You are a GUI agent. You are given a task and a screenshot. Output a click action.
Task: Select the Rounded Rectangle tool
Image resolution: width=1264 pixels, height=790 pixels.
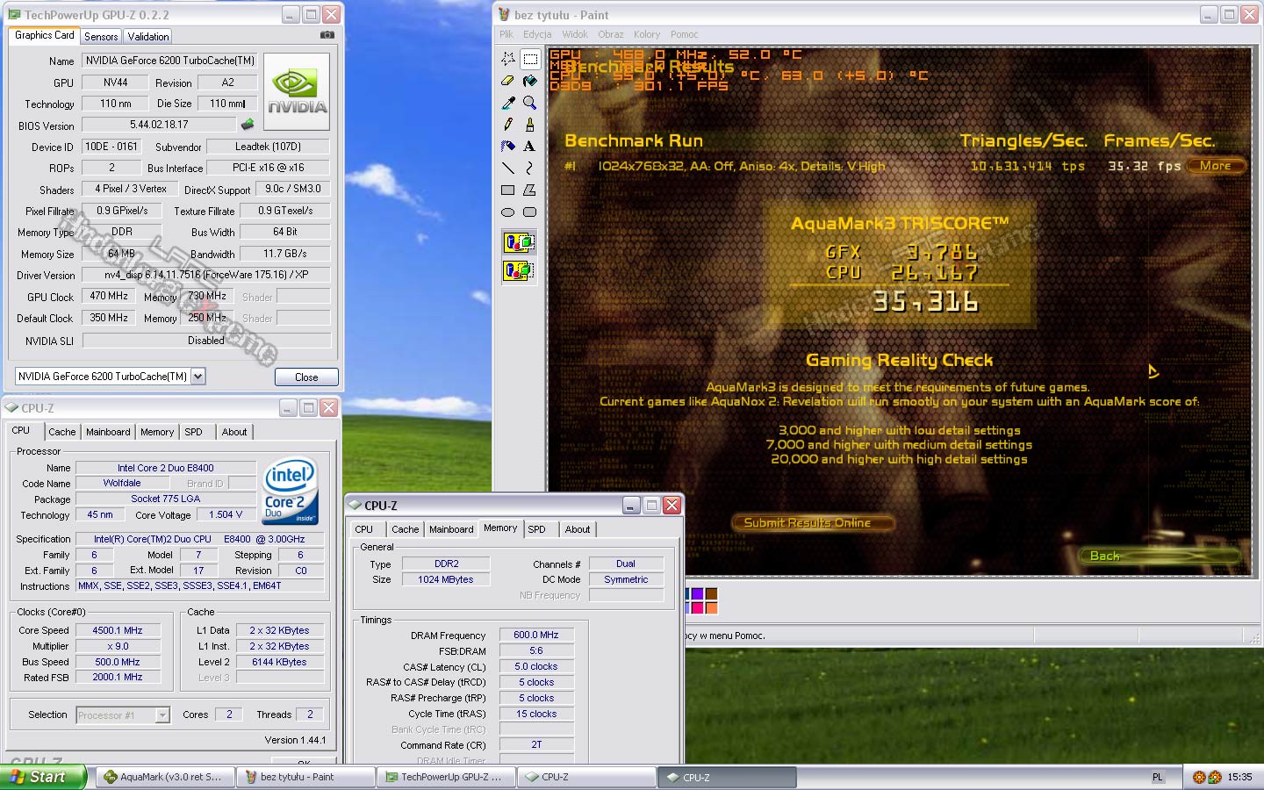click(x=530, y=212)
